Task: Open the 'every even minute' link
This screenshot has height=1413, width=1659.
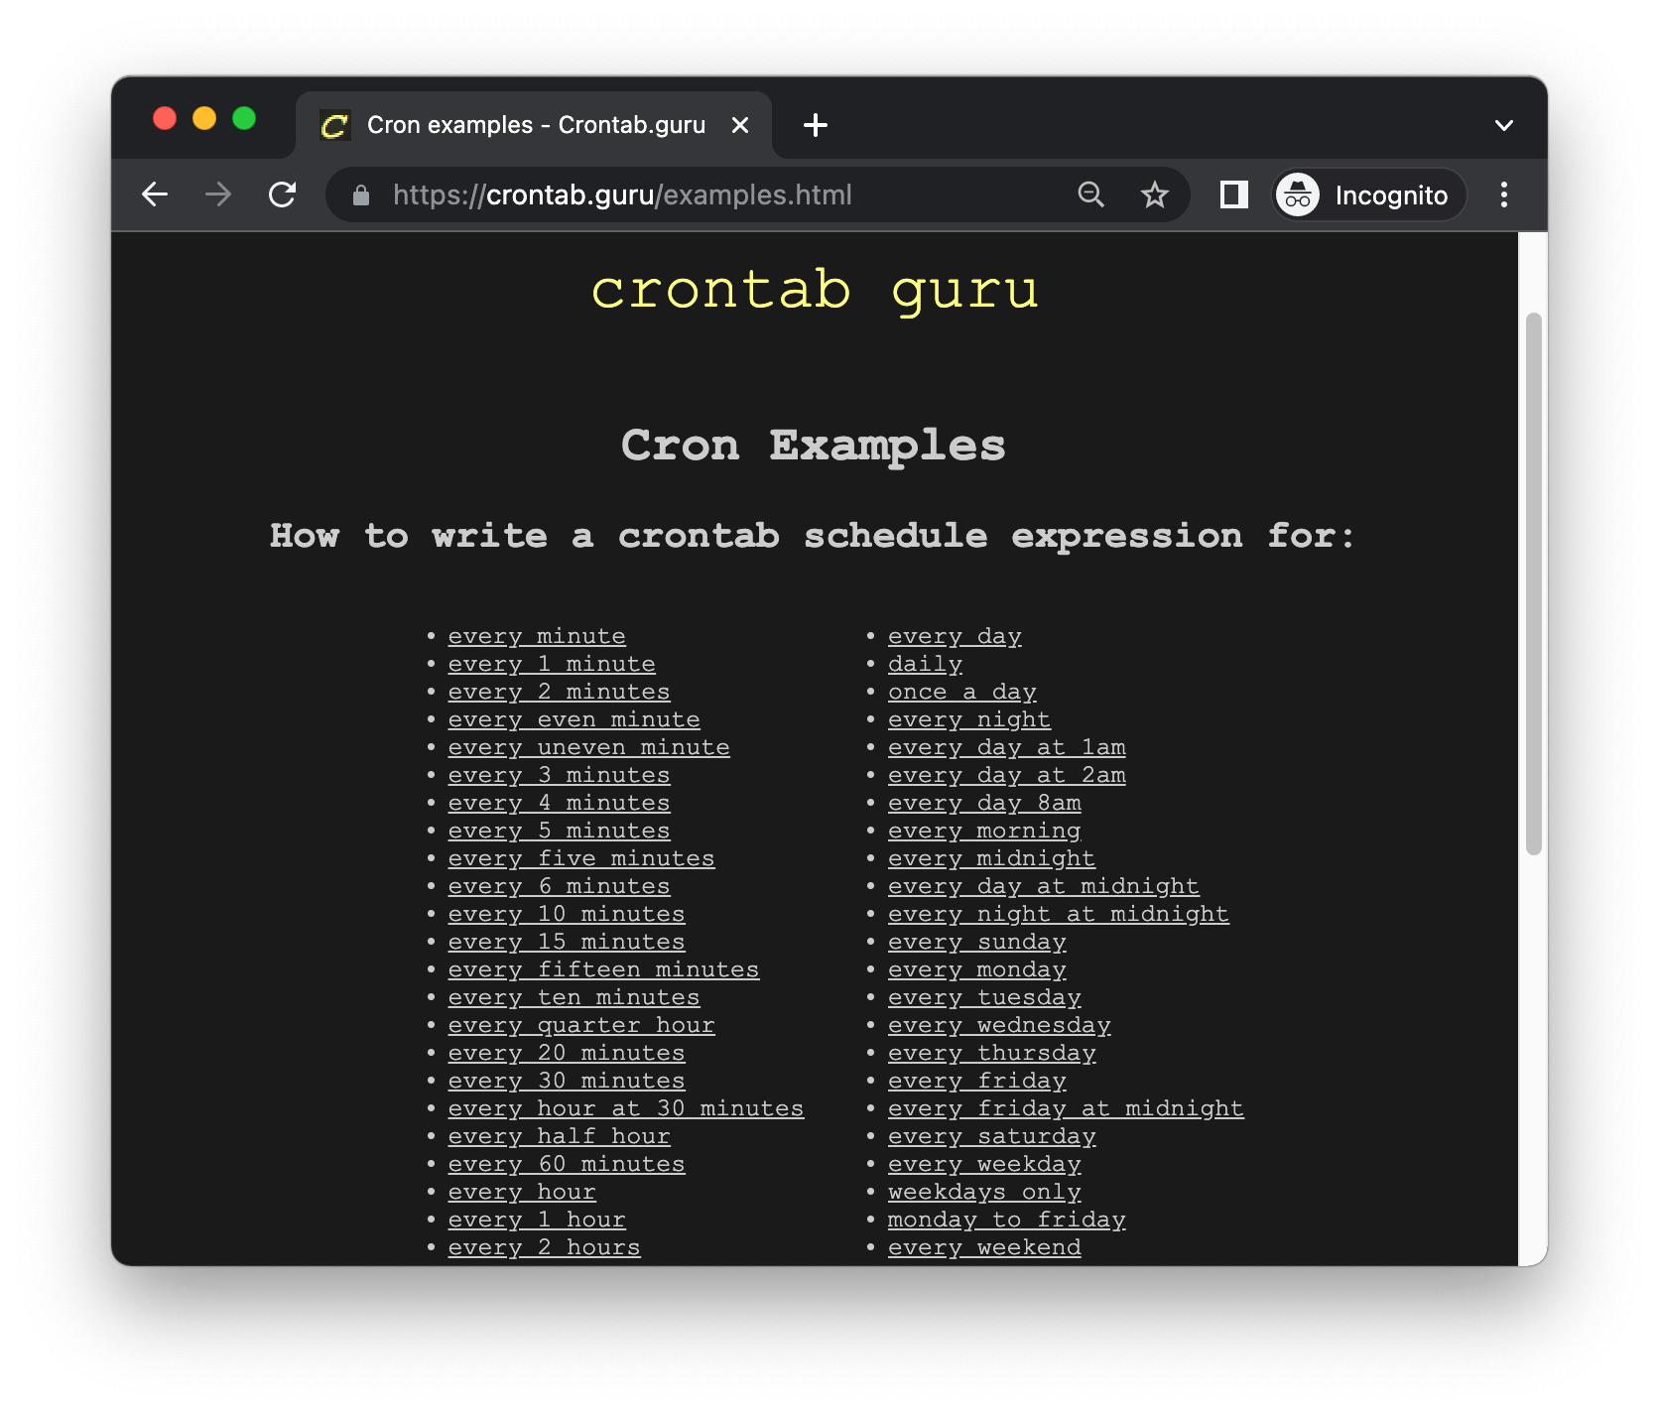Action: point(574,719)
